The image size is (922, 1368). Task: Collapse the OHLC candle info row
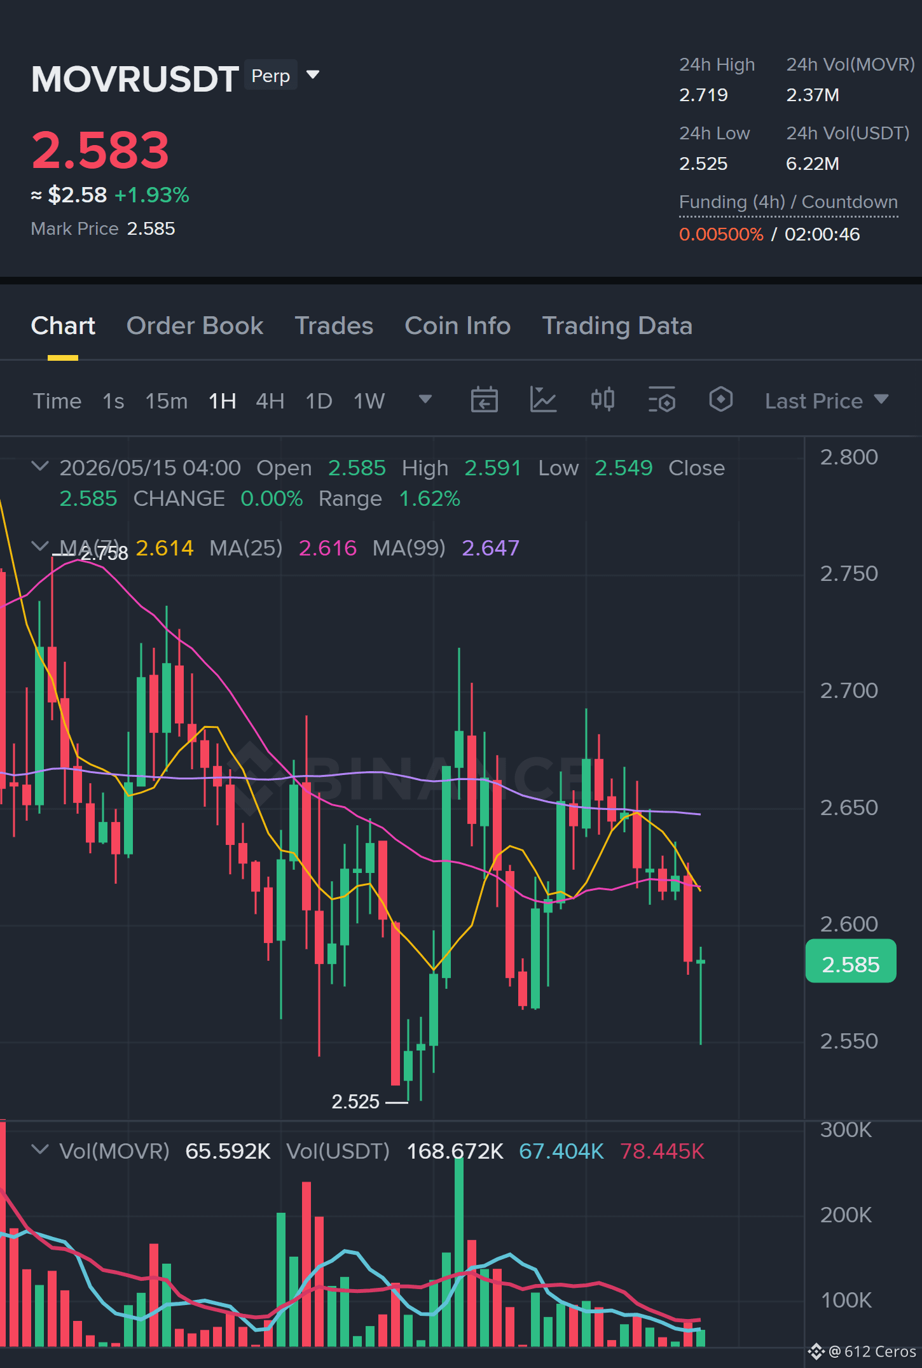(x=40, y=466)
